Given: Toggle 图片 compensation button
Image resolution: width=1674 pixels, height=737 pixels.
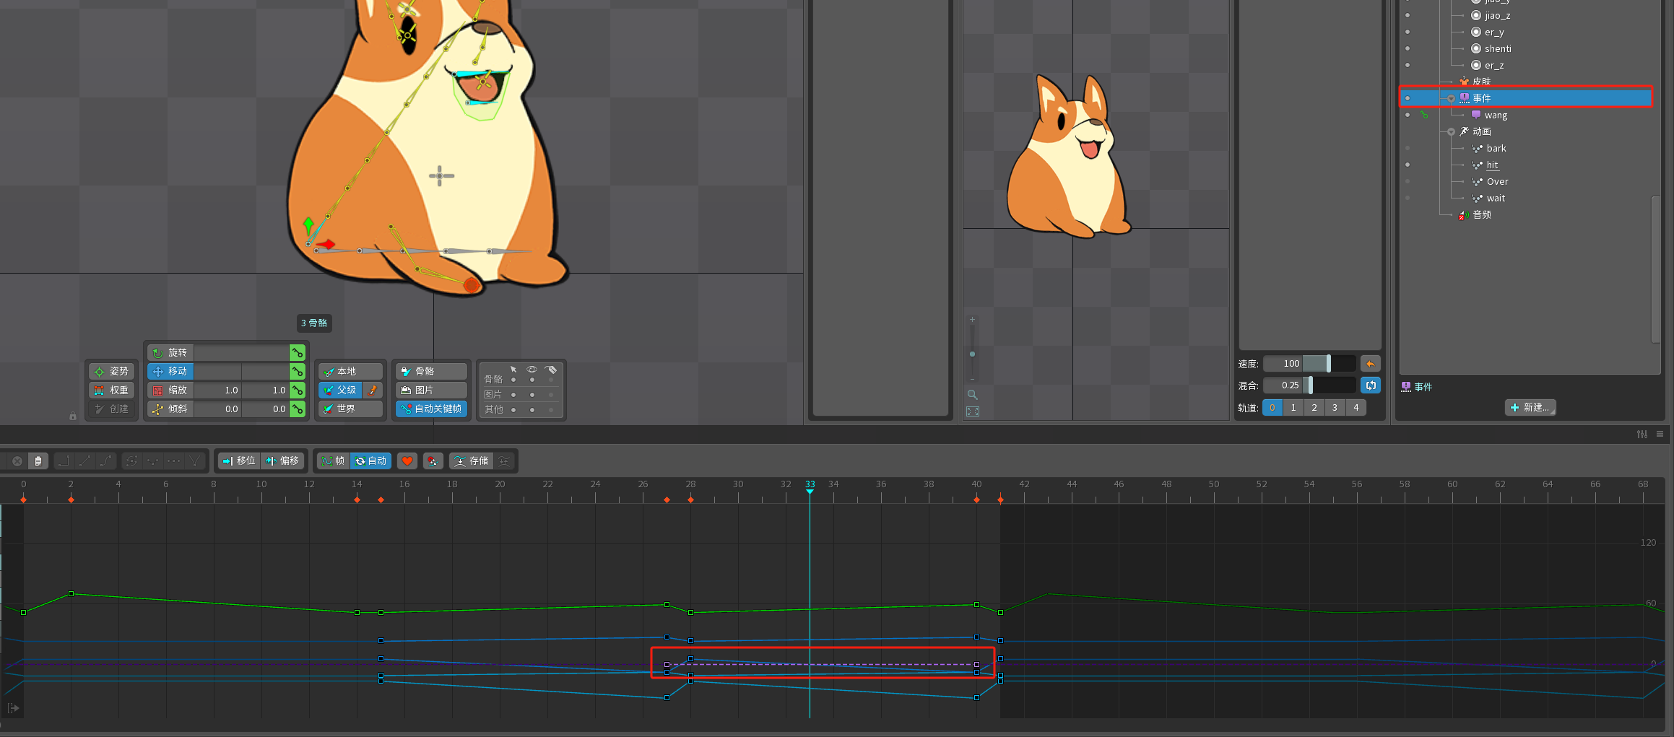Looking at the screenshot, I should [431, 390].
